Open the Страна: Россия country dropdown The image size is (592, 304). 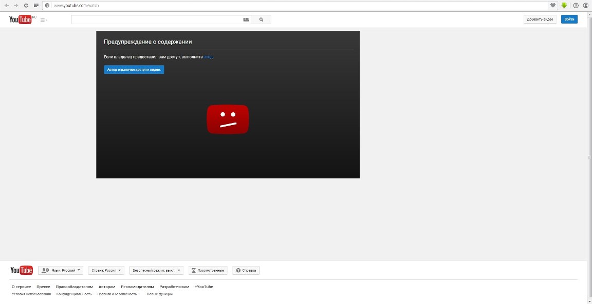coord(106,270)
